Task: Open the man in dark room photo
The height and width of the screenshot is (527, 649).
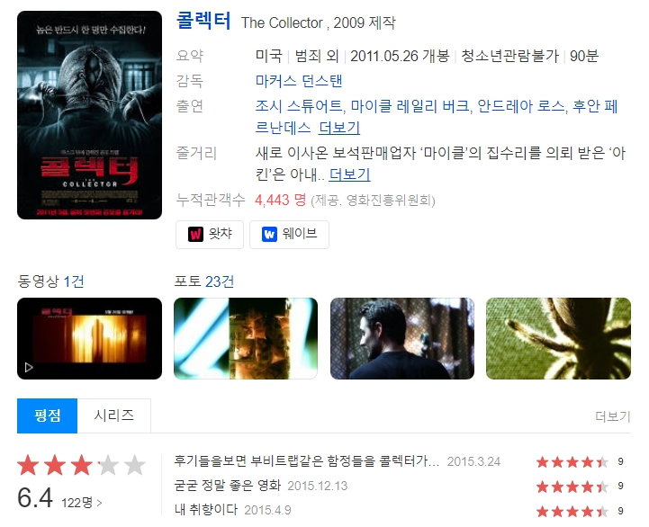Action: pos(402,338)
